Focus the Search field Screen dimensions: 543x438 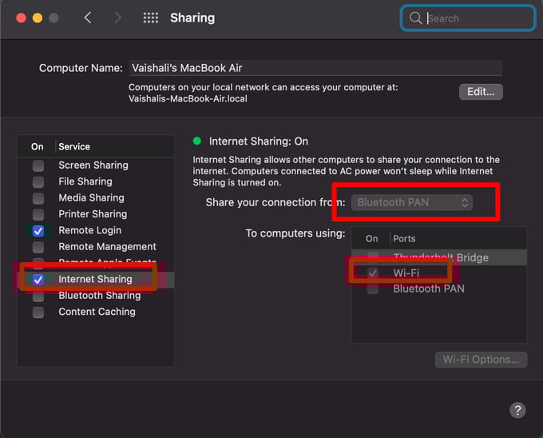pos(468,18)
